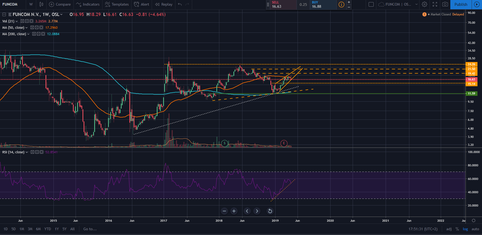The image size is (482, 235).
Task: Remove the Vol (21) indicator
Action: (x=31, y=21)
